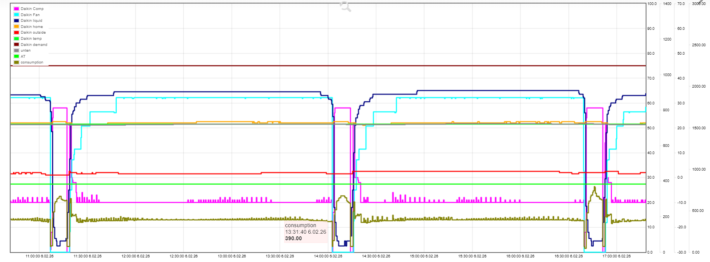Select the Daikin Comp legend text
This screenshot has width=710, height=262.
click(32, 9)
